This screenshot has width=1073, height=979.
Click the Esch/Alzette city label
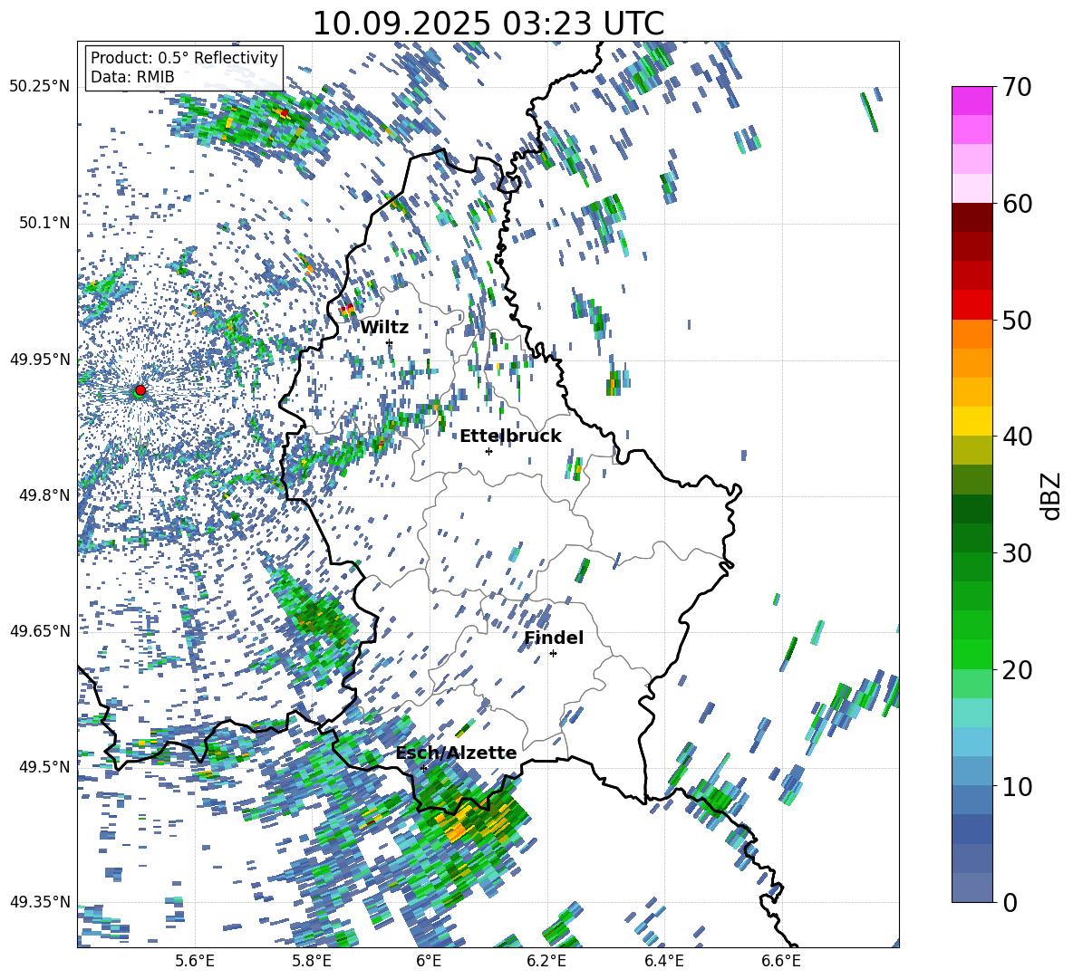457,753
